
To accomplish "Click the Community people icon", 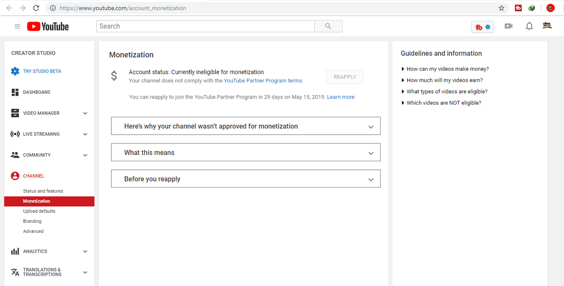I will pyautogui.click(x=15, y=155).
